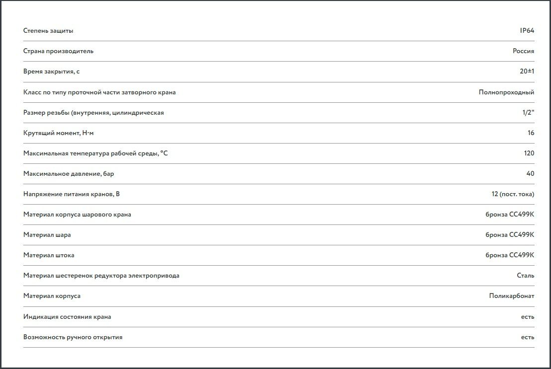Image resolution: width=551 pixels, height=369 pixels.
Task: Click the 'Россия' country value
Action: pos(523,51)
